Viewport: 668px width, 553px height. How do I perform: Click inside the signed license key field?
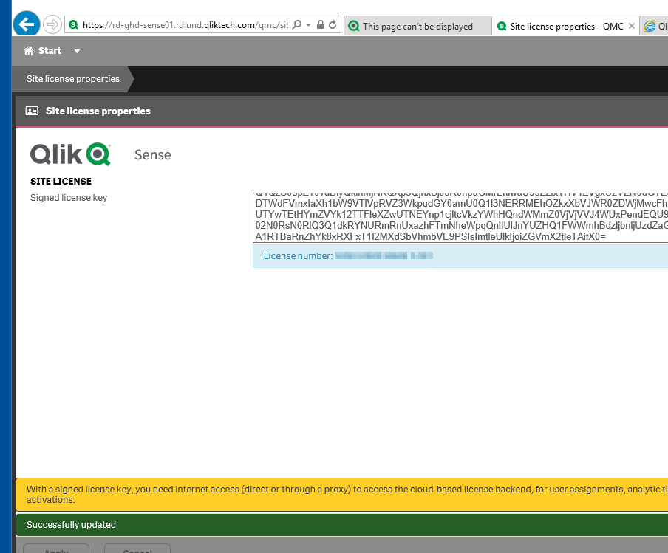click(458, 214)
